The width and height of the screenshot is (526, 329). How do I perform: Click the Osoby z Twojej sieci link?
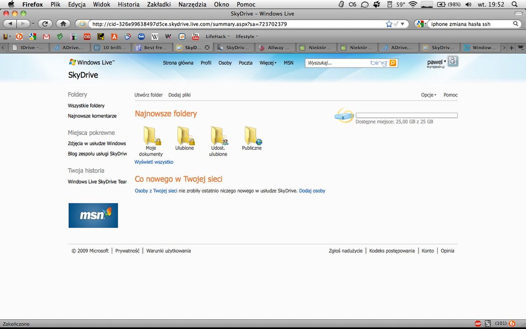[156, 191]
